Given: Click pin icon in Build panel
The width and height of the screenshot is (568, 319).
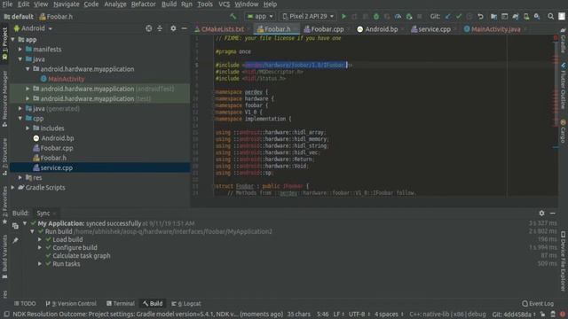Looking at the screenshot, I should 15,240.
